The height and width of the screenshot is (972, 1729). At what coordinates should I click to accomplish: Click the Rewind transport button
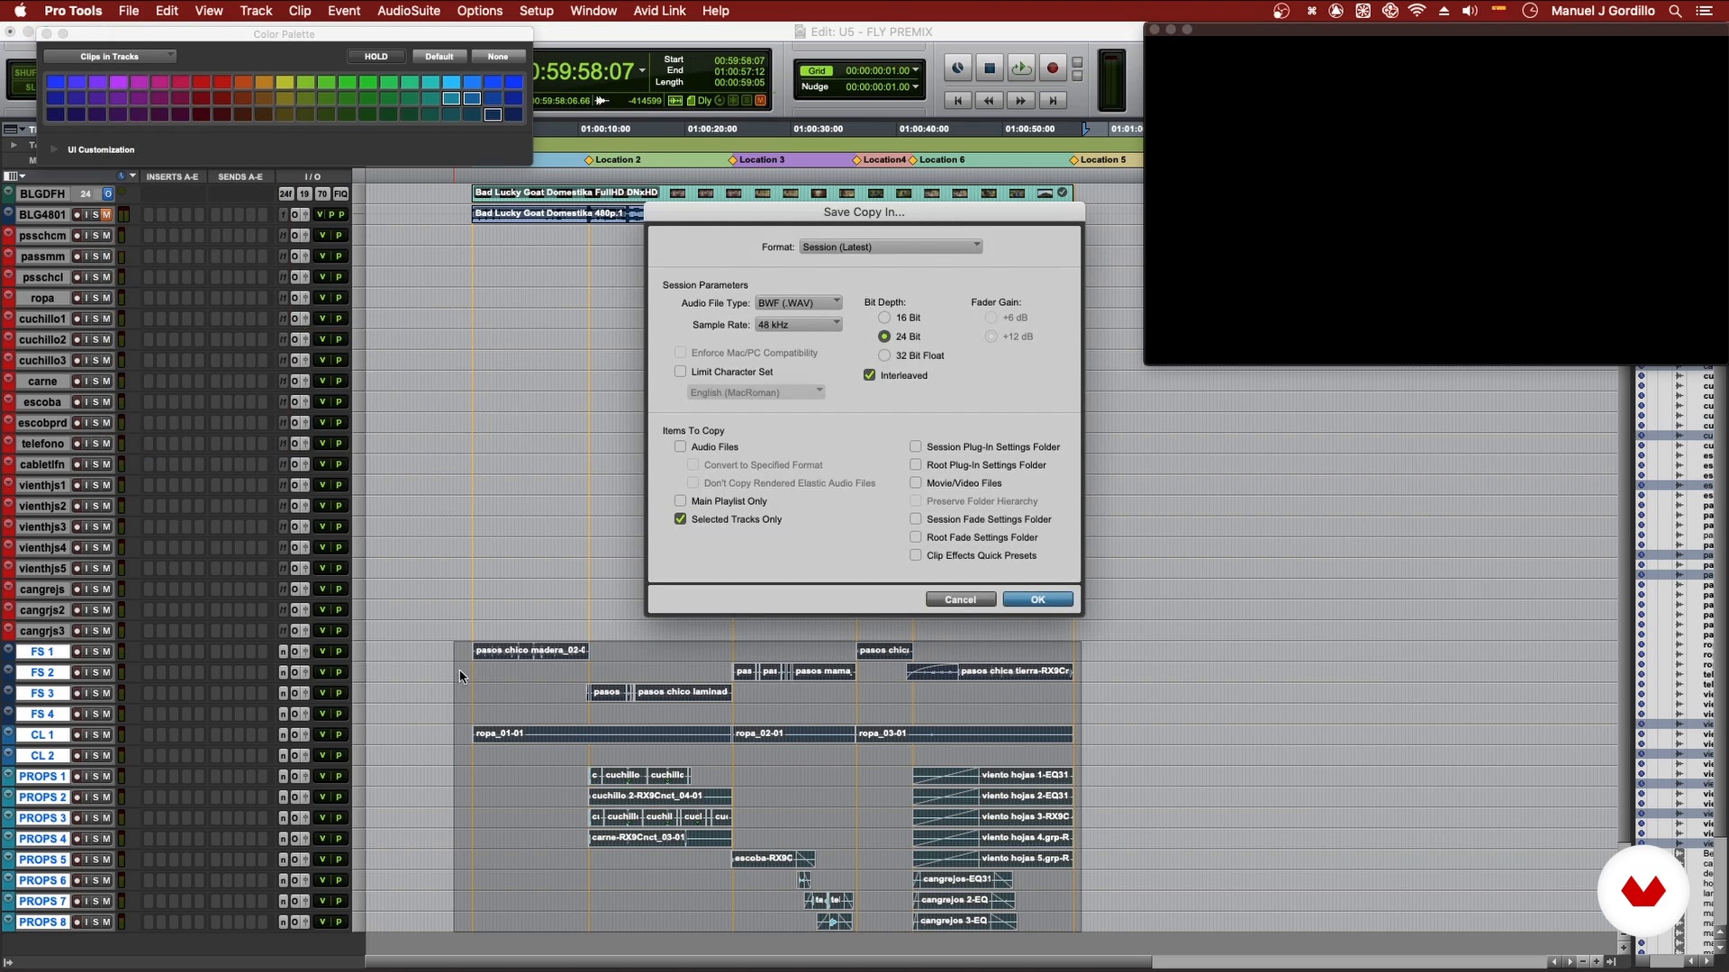(x=989, y=101)
